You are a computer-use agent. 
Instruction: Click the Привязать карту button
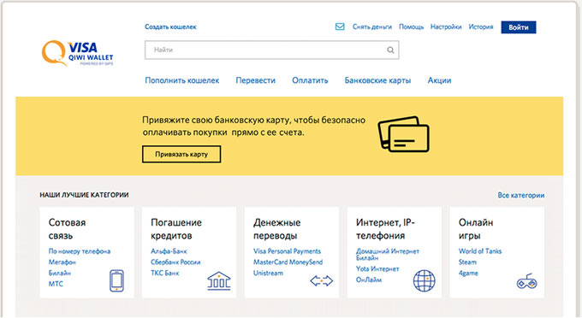(x=181, y=154)
